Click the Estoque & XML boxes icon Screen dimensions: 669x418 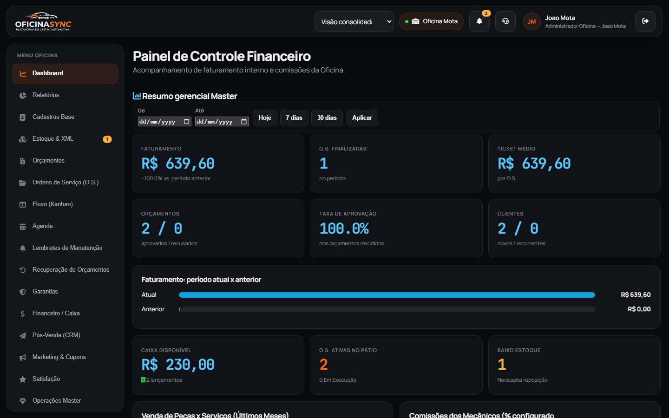(x=23, y=139)
